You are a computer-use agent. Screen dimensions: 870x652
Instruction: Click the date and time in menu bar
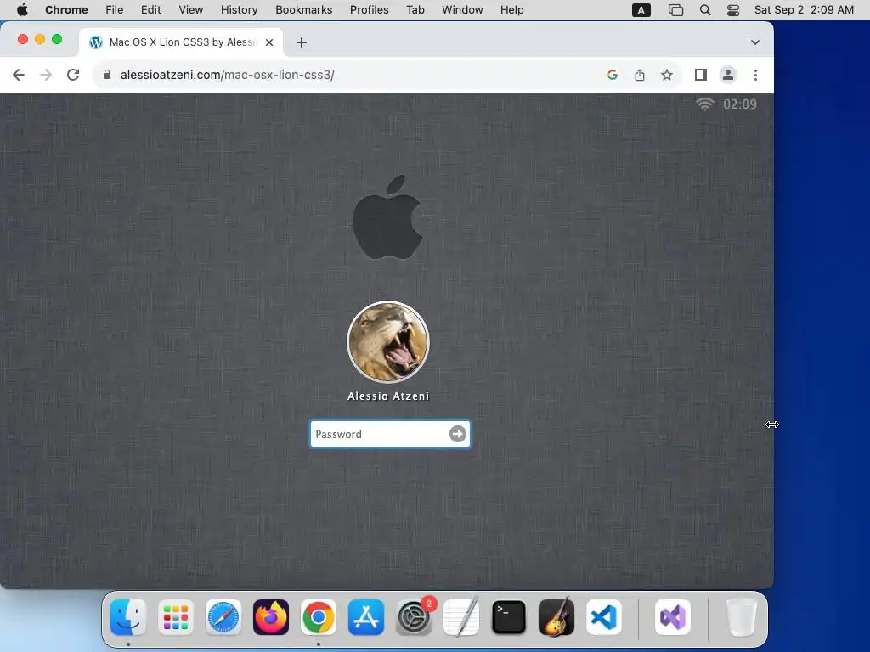click(x=804, y=10)
